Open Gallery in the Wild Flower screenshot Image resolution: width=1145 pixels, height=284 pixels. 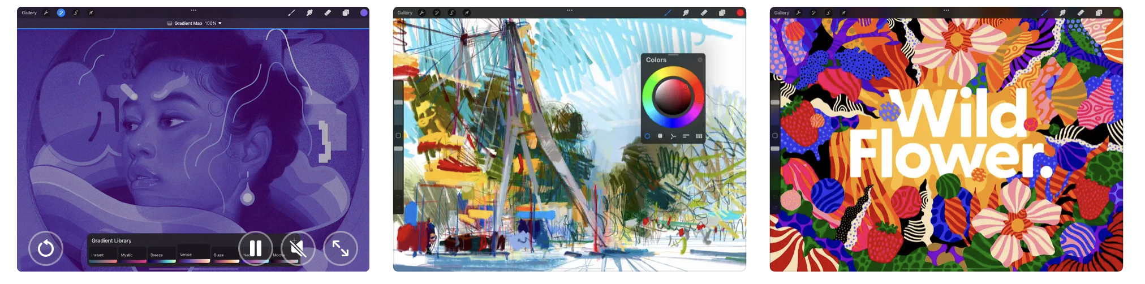(782, 12)
